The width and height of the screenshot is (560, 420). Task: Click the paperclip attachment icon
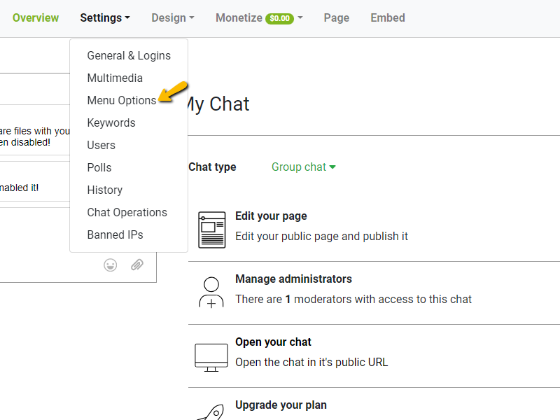coord(136,265)
